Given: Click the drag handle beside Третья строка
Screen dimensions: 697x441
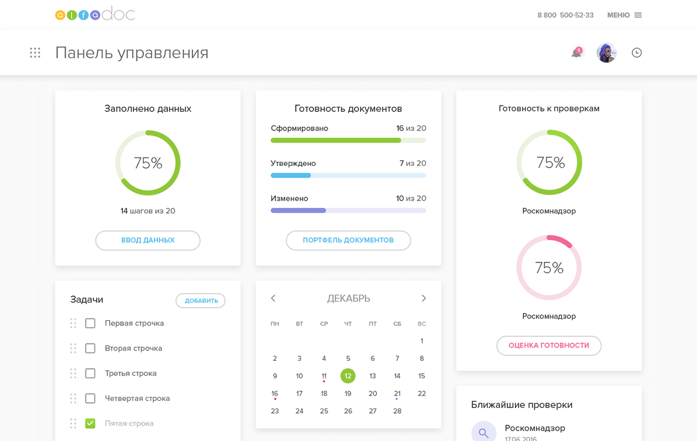Looking at the screenshot, I should click(73, 373).
